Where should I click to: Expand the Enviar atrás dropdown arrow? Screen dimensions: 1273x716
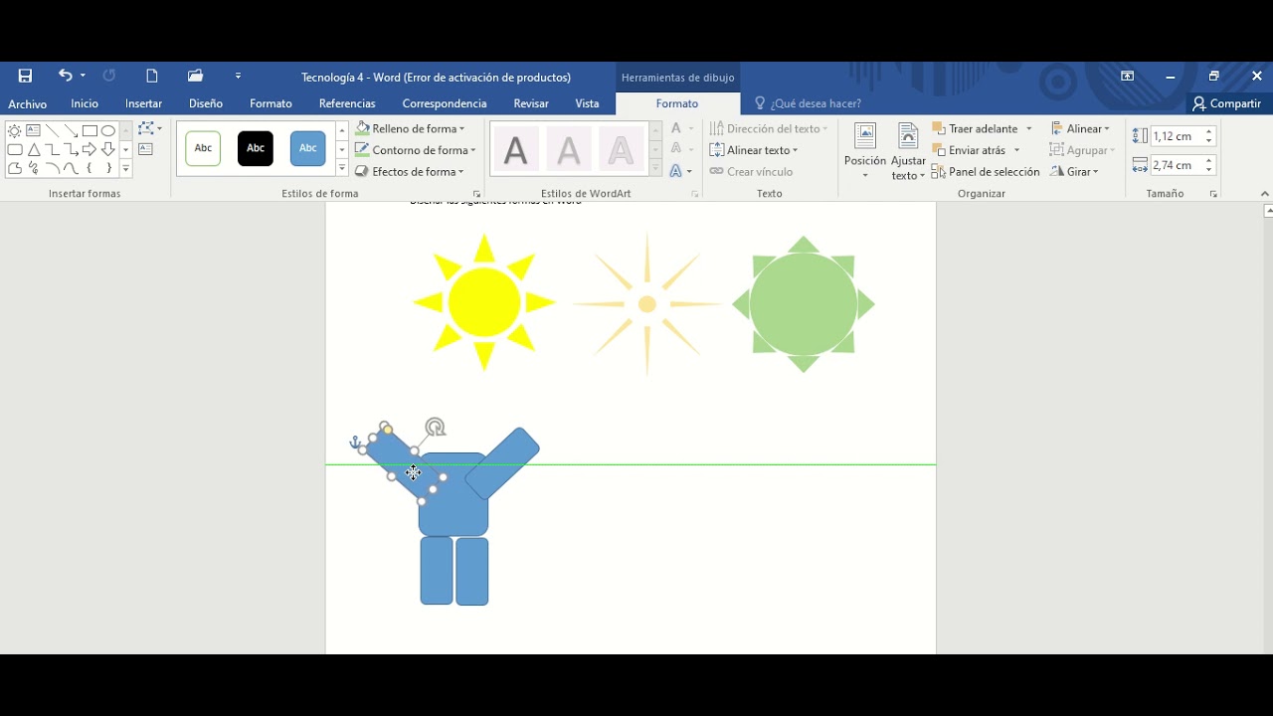[1016, 150]
